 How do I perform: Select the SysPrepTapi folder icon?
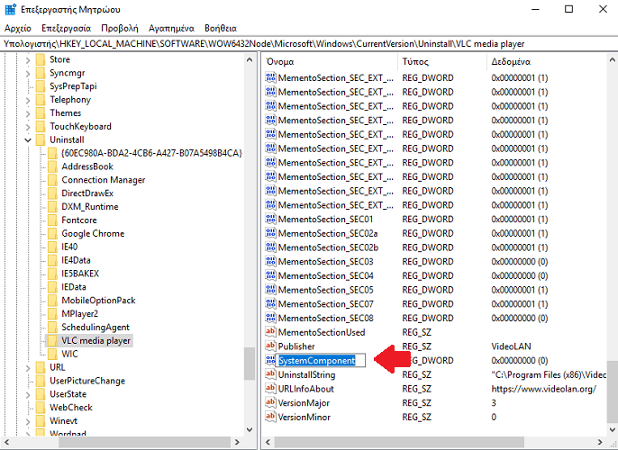pos(41,86)
